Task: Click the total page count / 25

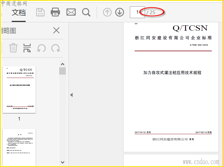Action: (151, 13)
